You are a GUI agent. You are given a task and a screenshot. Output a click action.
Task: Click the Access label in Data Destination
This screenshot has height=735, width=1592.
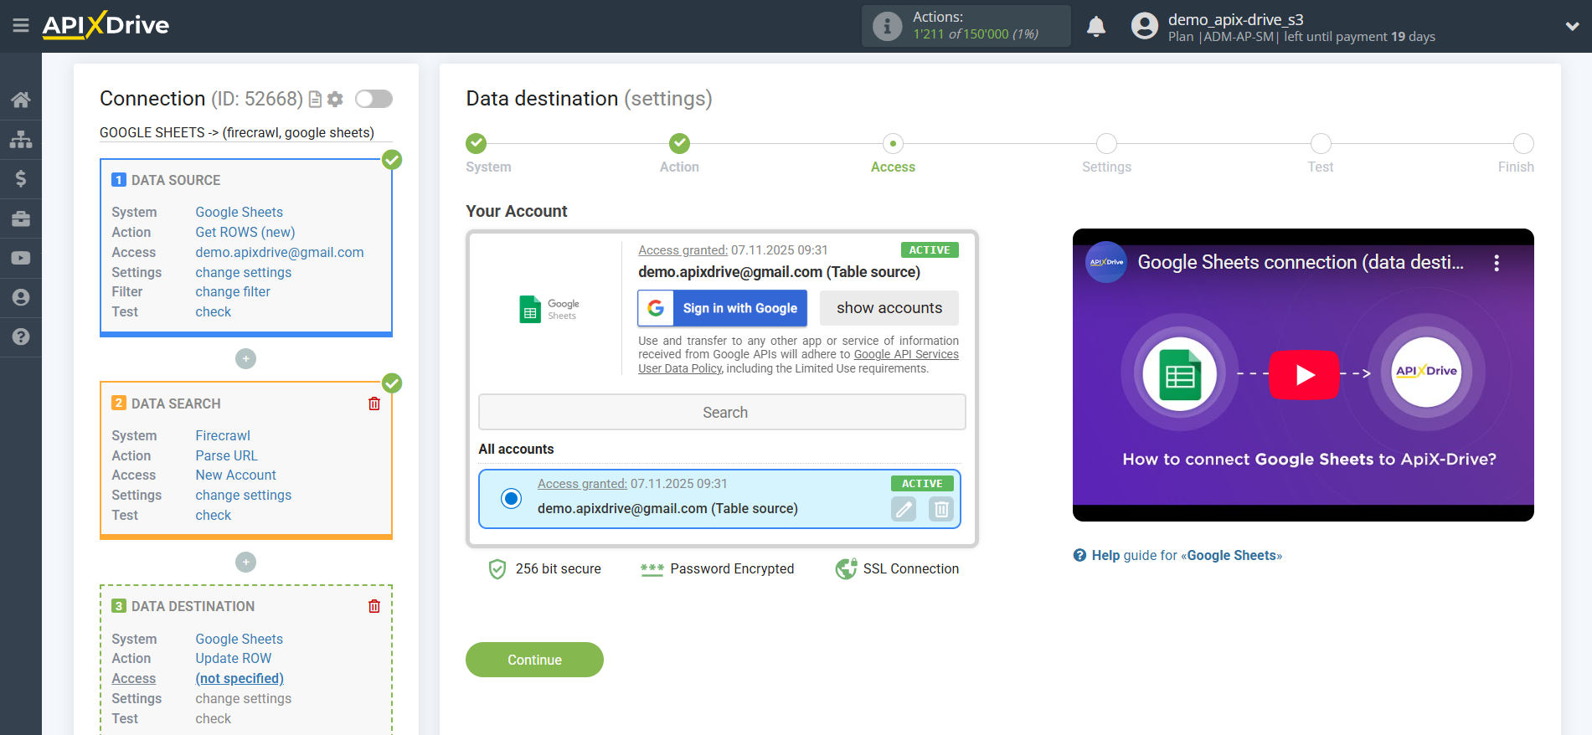134,678
